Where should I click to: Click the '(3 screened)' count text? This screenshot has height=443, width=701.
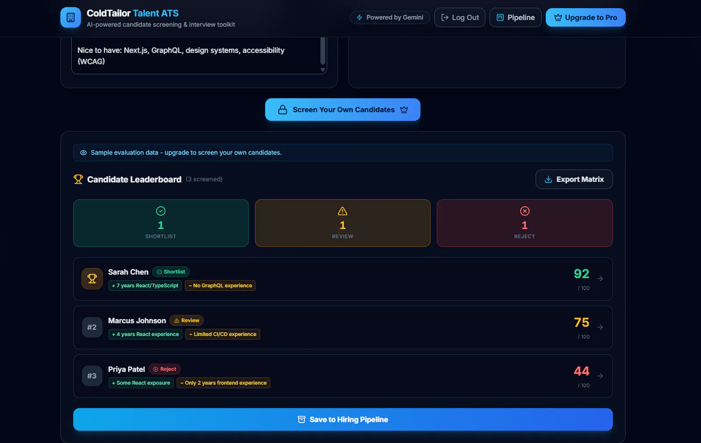tap(204, 179)
